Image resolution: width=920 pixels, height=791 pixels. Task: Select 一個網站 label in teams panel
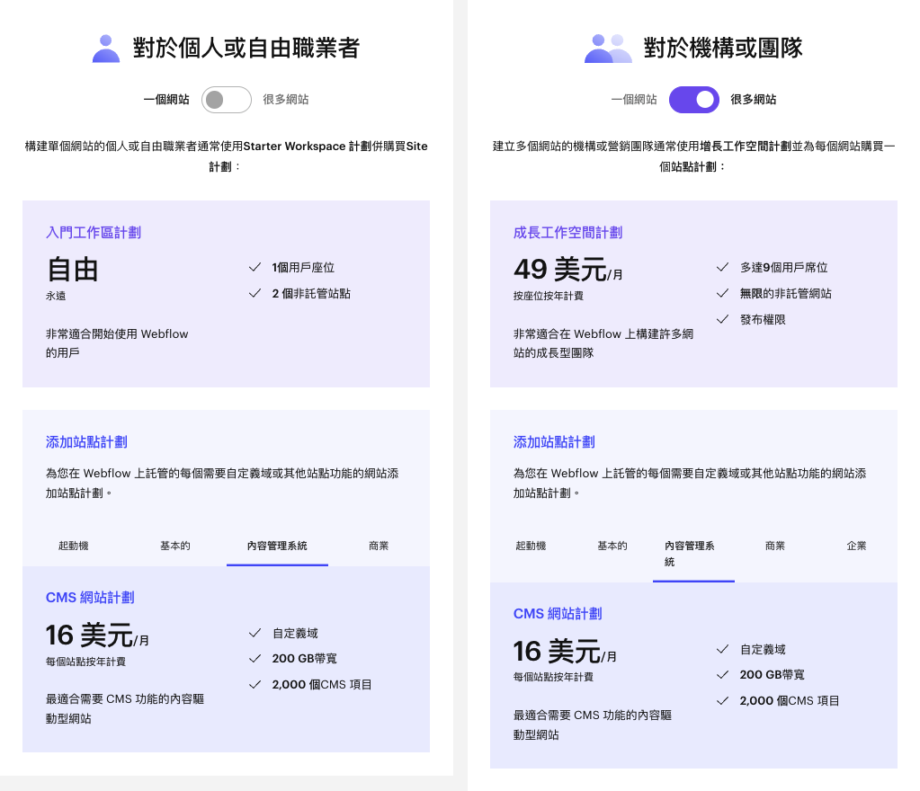(634, 100)
